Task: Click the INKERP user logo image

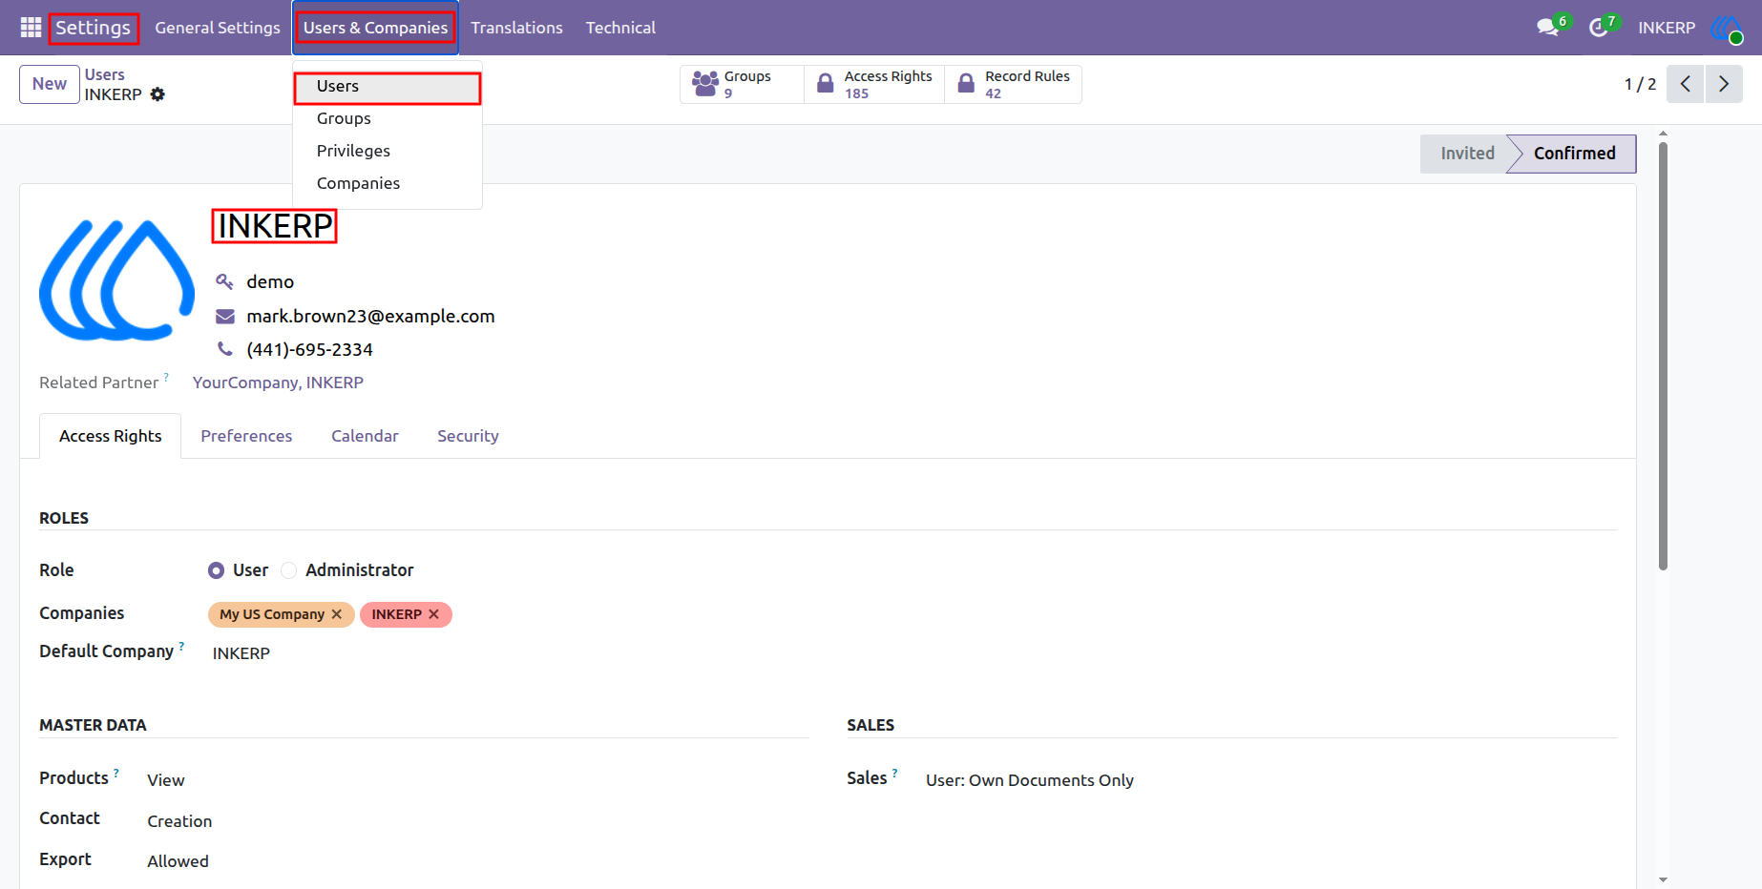Action: click(116, 280)
